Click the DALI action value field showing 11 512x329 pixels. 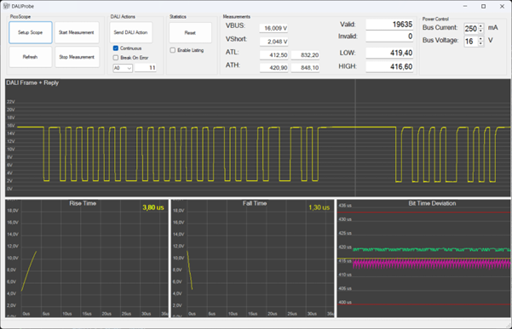pyautogui.click(x=146, y=68)
